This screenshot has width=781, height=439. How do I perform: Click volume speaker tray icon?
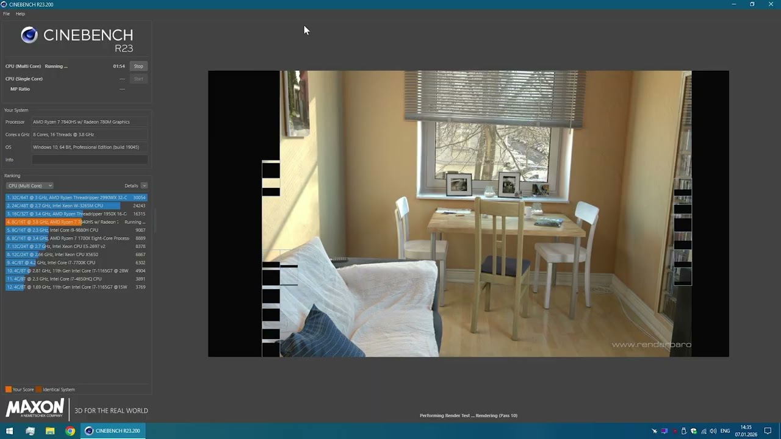713,431
